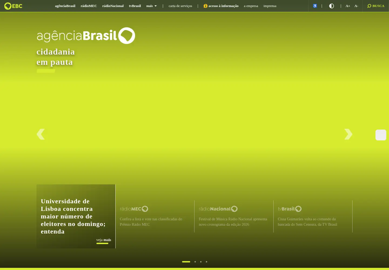The width and height of the screenshot is (389, 270).
Task: Click the white floating widget button at right edge
Action: point(381,135)
